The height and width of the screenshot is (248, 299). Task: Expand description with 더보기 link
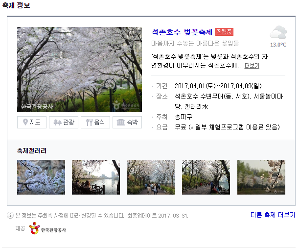pyautogui.click(x=252, y=66)
